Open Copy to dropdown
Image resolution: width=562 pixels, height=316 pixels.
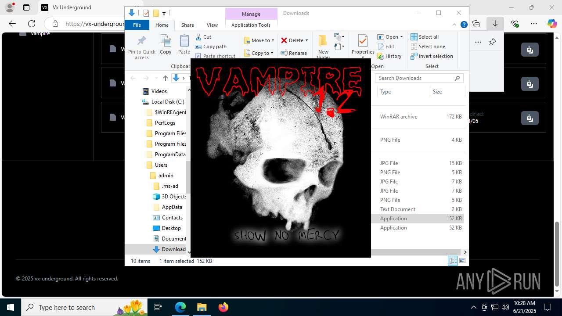point(259,53)
